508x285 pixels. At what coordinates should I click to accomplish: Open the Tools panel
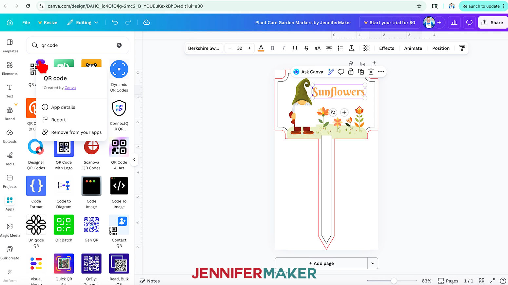click(10, 159)
